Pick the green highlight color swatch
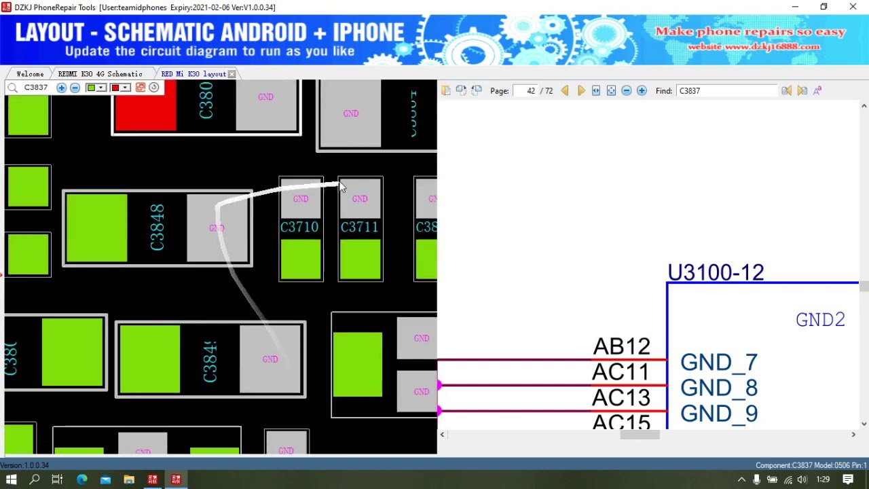 tap(90, 88)
